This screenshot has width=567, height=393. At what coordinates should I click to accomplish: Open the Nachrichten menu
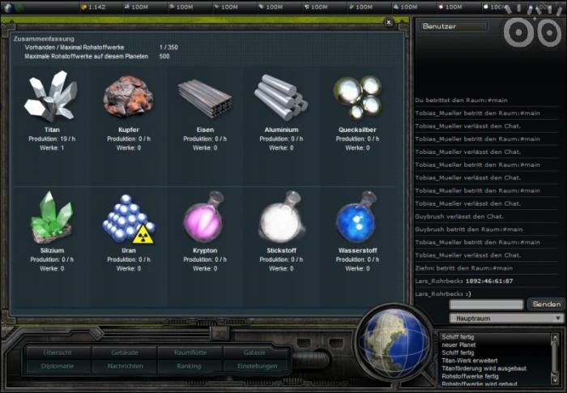point(125,366)
